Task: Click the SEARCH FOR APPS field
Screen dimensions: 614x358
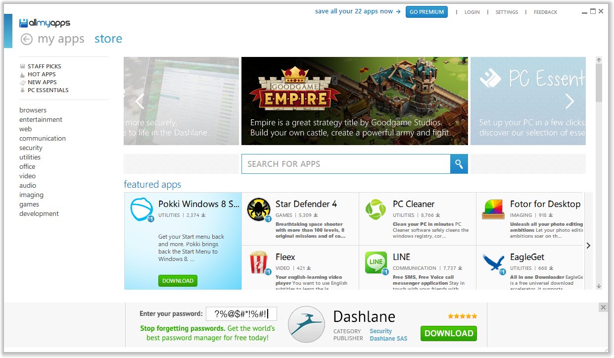Action: click(x=346, y=164)
